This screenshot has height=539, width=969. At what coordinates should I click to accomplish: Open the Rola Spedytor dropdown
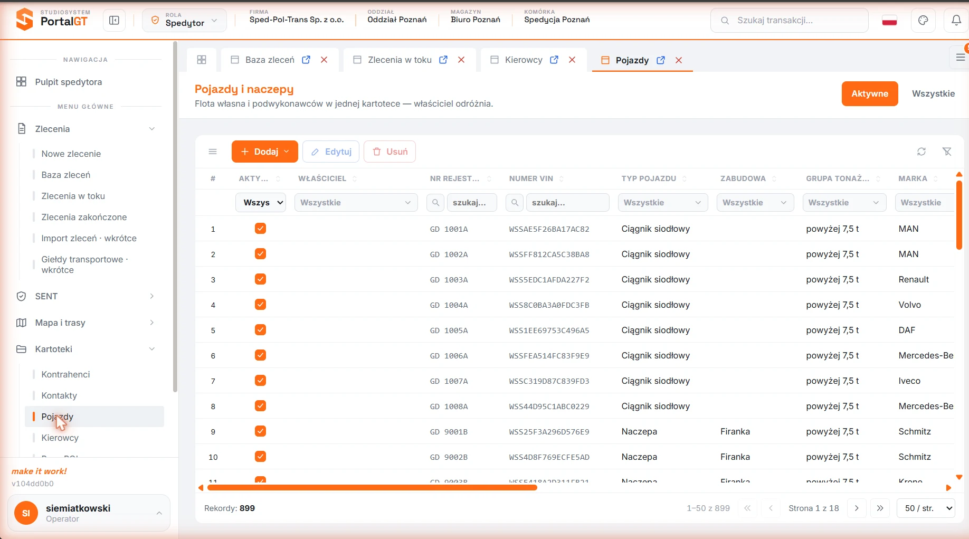tap(185, 21)
